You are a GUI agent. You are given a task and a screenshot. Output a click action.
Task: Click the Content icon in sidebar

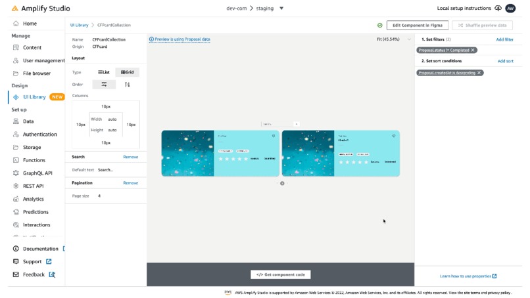[x=16, y=47]
